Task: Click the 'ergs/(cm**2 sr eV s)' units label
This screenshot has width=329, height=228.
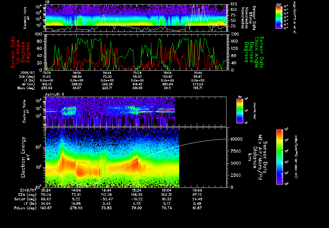Action: 294,17
